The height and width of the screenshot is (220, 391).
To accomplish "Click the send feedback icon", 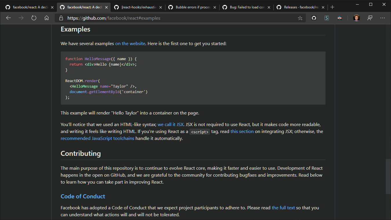I will [370, 18].
